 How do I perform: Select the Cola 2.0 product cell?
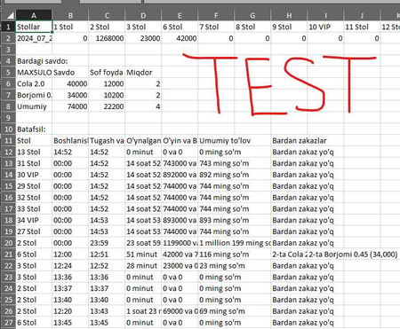pos(34,83)
